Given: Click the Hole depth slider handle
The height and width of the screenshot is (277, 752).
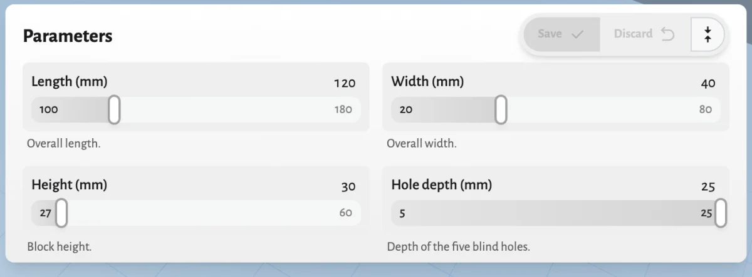Looking at the screenshot, I should 721,213.
